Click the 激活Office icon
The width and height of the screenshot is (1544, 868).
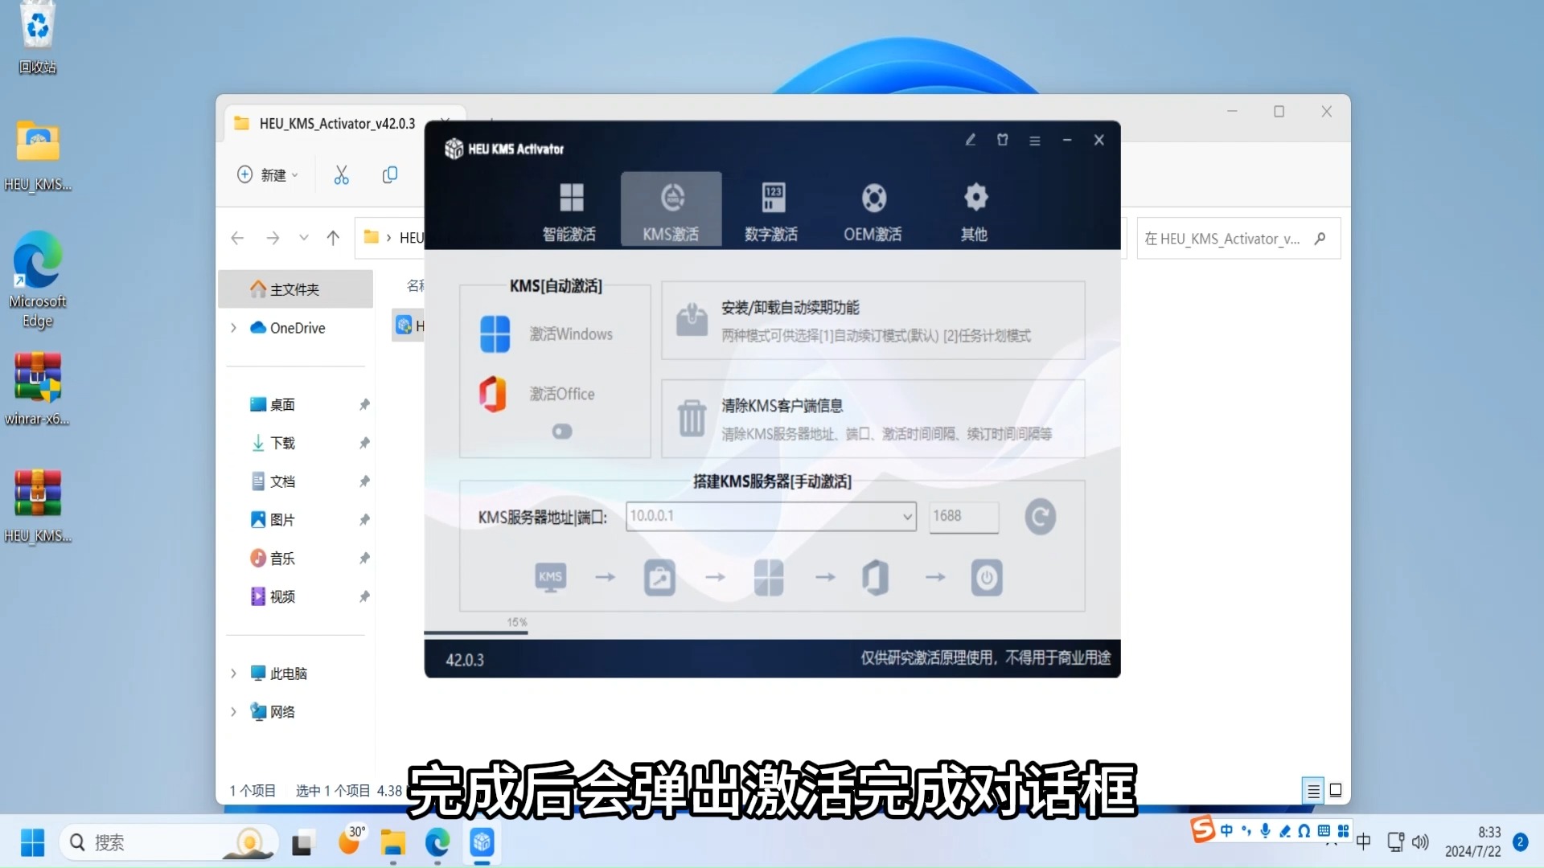click(495, 394)
